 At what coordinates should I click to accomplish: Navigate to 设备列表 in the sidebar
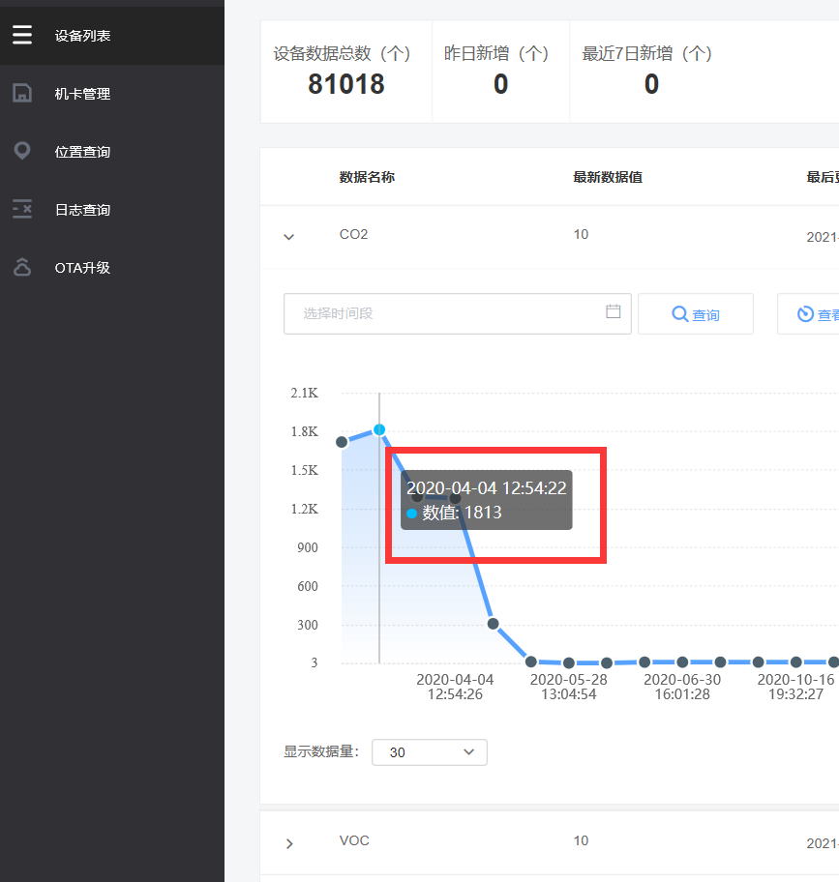coord(82,35)
